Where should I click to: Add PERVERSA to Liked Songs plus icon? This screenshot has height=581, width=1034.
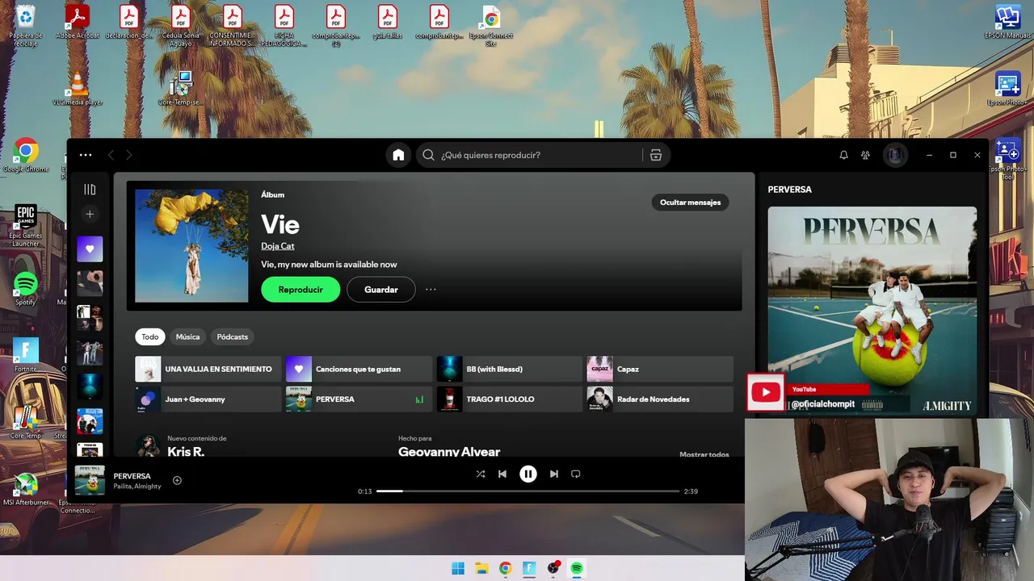(177, 480)
